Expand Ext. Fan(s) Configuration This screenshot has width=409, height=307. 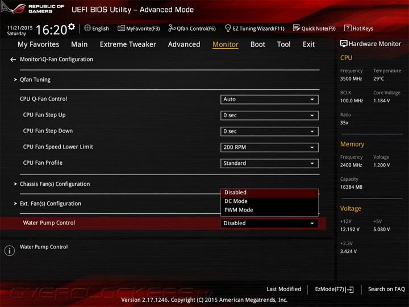[51, 204]
